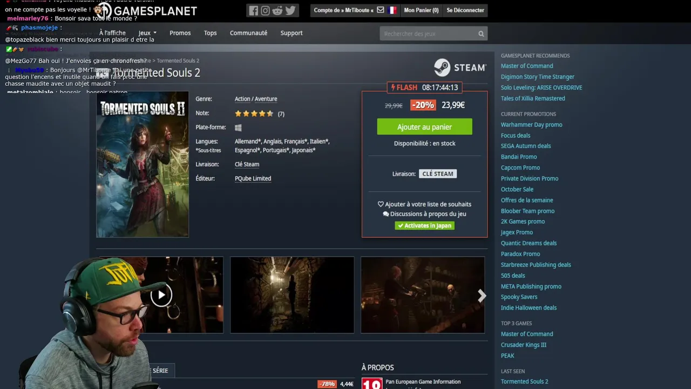Open PEAK top game link
This screenshot has height=389, width=691.
pyautogui.click(x=507, y=356)
